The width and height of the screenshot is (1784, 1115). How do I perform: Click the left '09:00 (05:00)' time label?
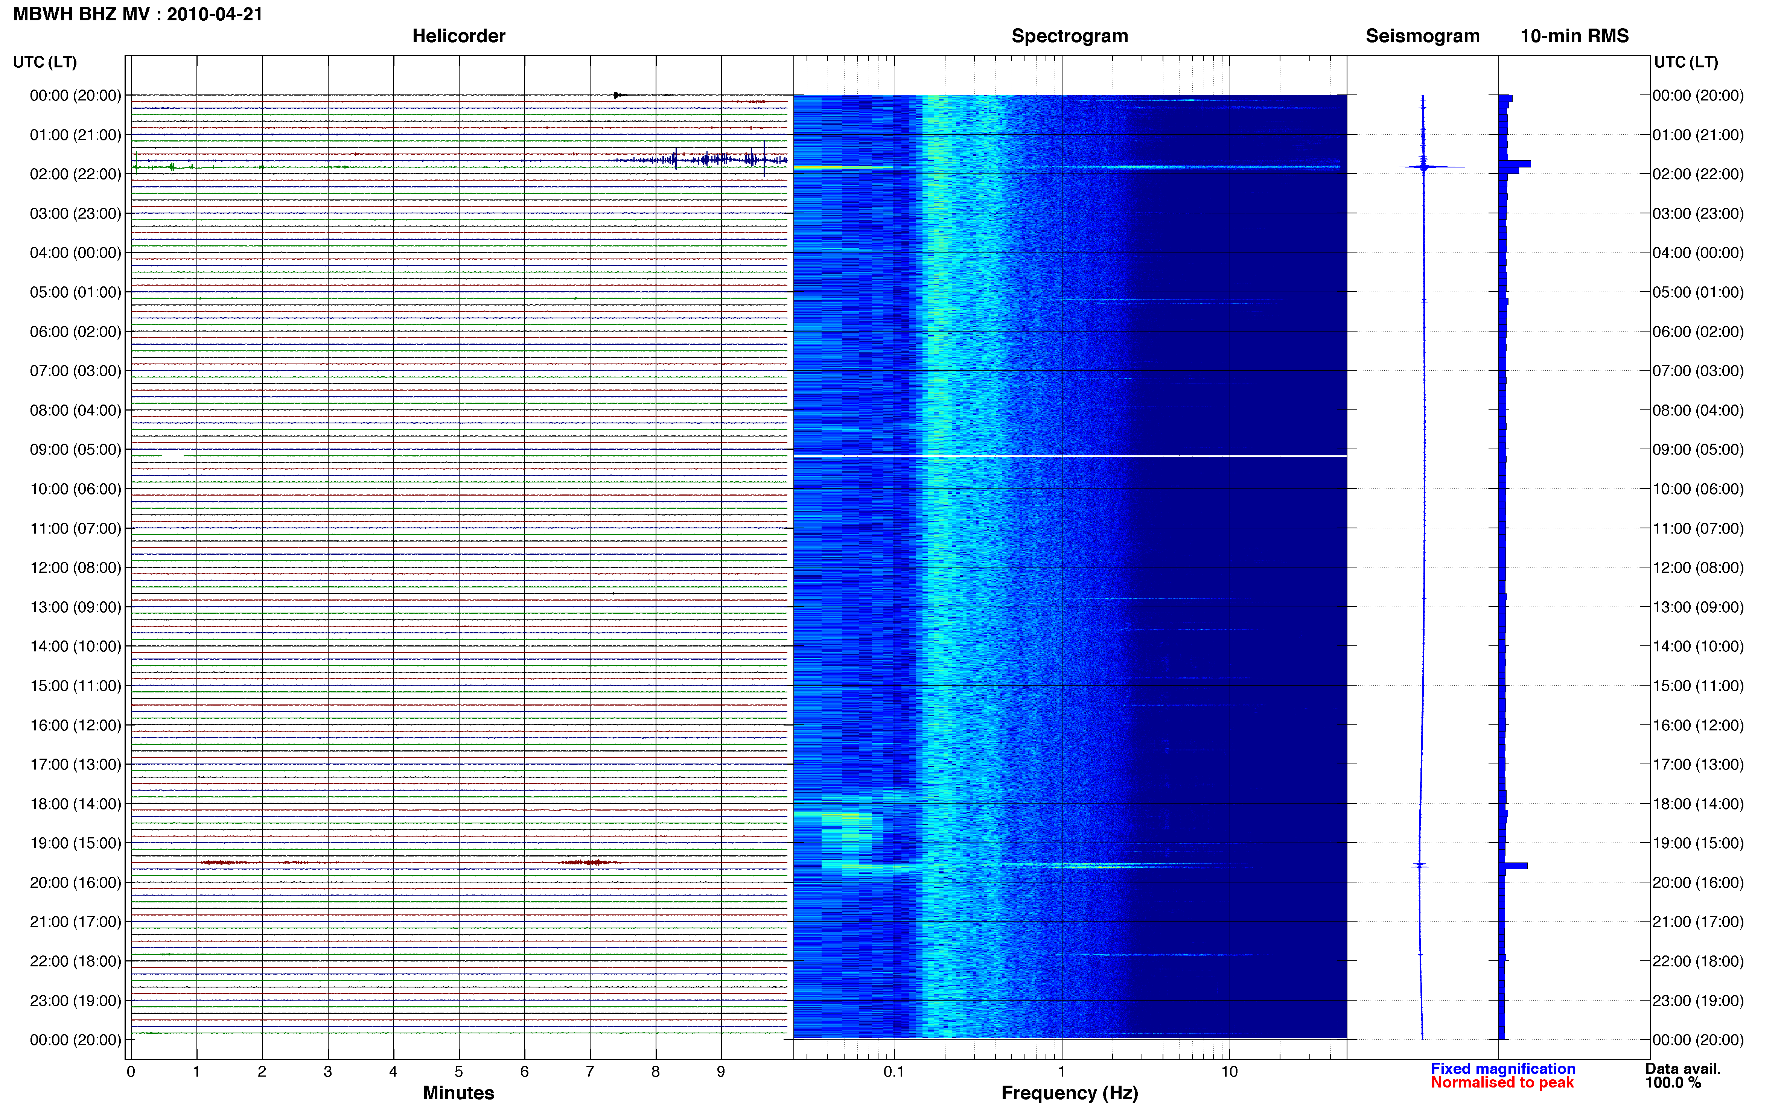pos(75,449)
